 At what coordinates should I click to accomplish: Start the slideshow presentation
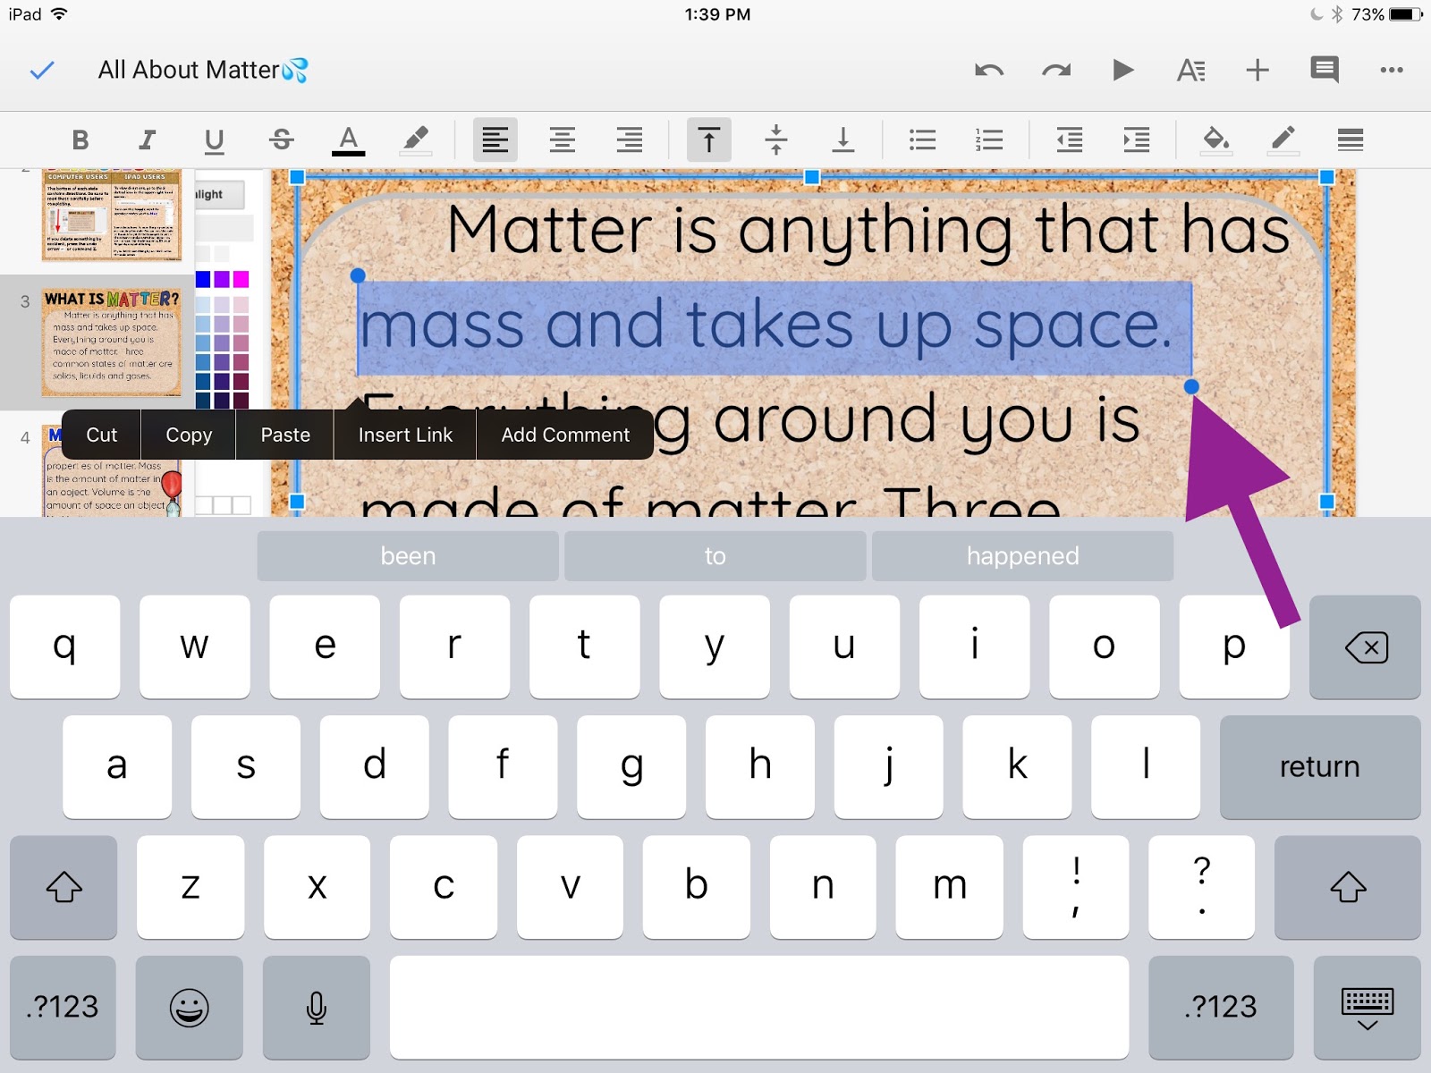point(1122,70)
